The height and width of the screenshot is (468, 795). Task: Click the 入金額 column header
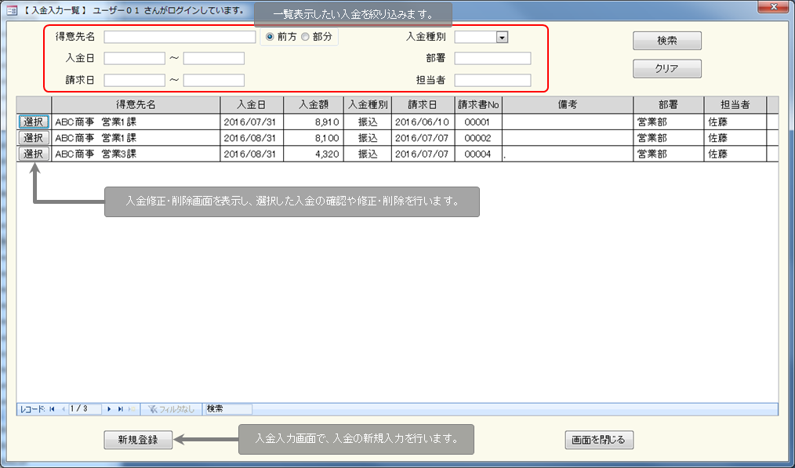(313, 105)
